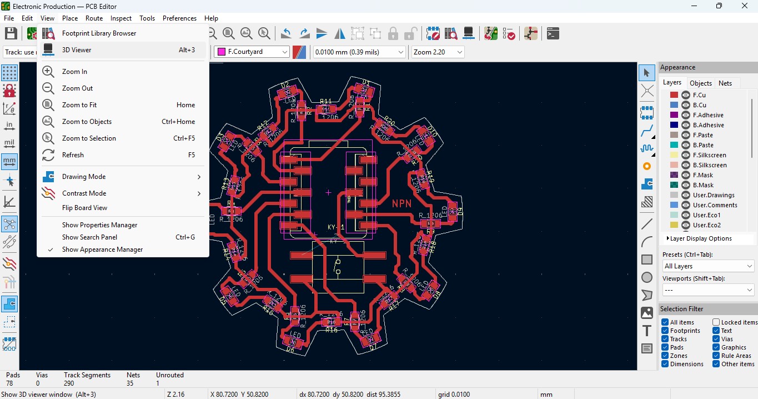Select Show Properties Manager menu entry

pyautogui.click(x=123, y=225)
